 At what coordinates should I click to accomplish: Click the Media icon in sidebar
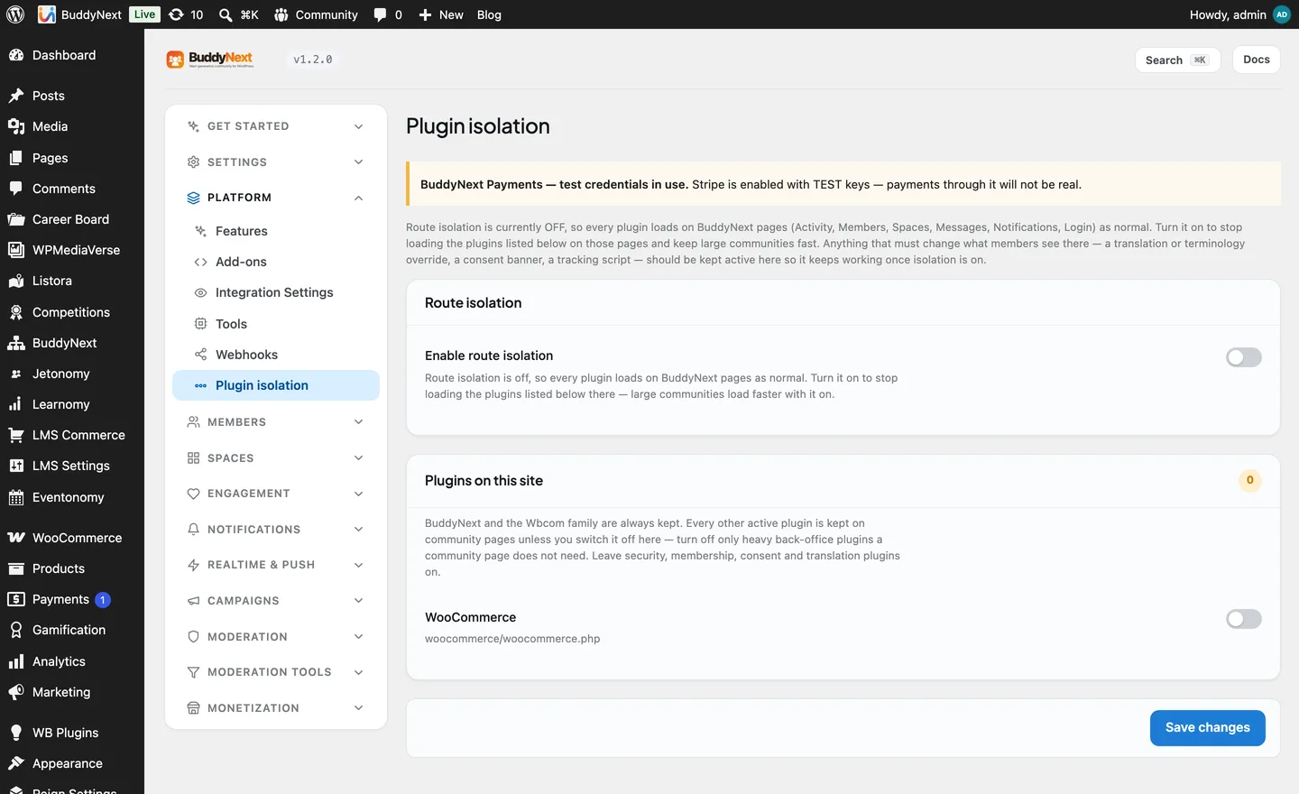point(16,126)
